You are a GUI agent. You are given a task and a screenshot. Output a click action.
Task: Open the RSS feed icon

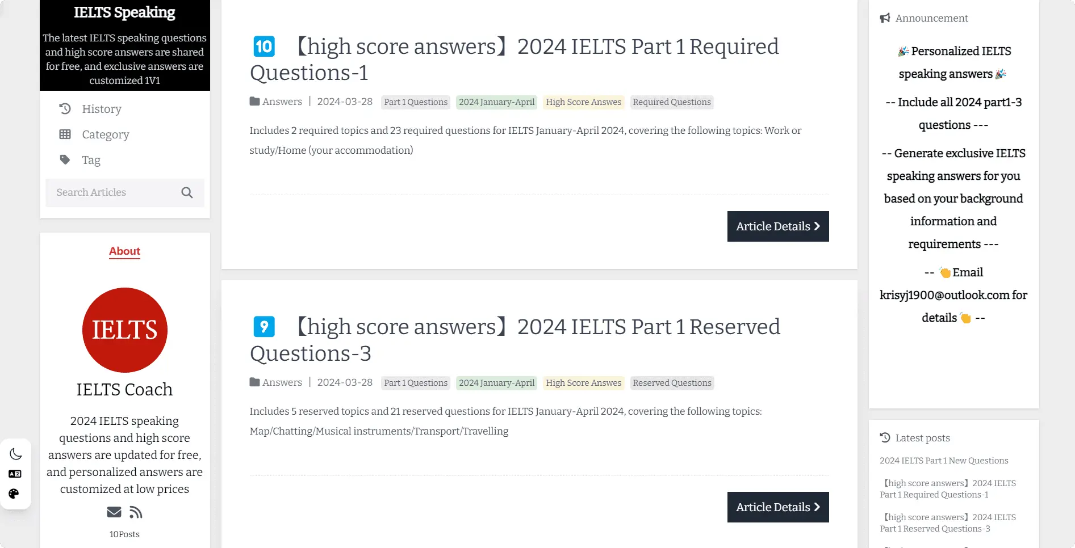(x=135, y=512)
